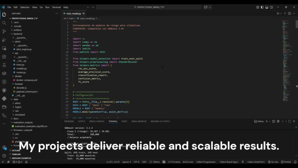Split the terminal

tap(274, 121)
